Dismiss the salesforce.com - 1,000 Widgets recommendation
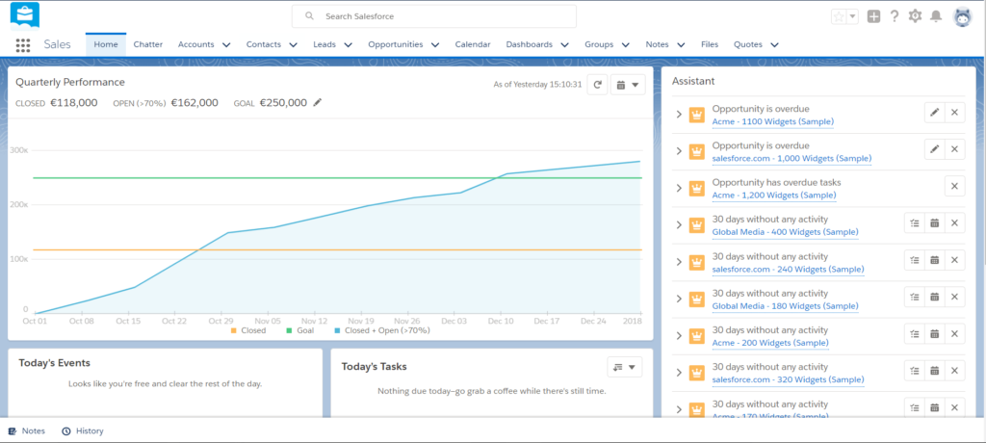Image resolution: width=986 pixels, height=443 pixels. tap(954, 149)
